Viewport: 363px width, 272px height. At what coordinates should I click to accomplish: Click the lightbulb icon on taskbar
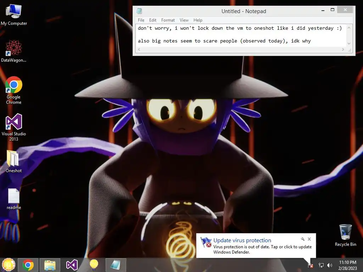click(94, 265)
